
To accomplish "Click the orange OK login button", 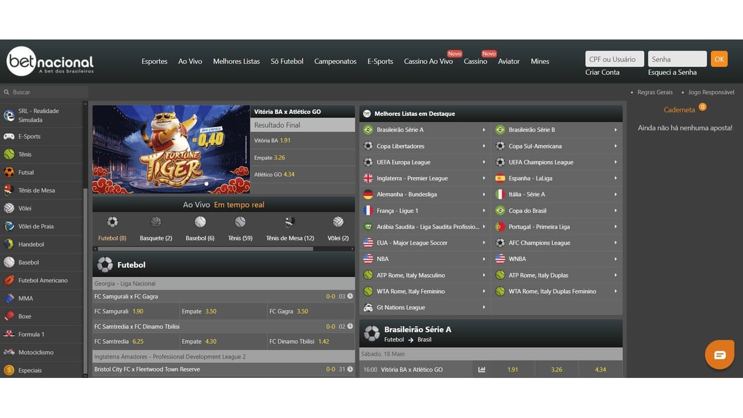I will click(x=719, y=59).
